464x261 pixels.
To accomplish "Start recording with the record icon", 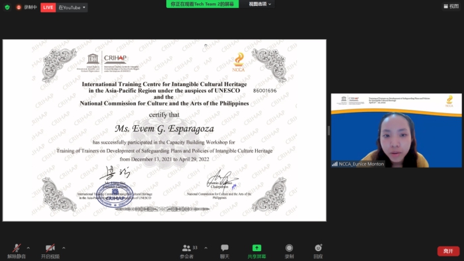I will pos(289,248).
